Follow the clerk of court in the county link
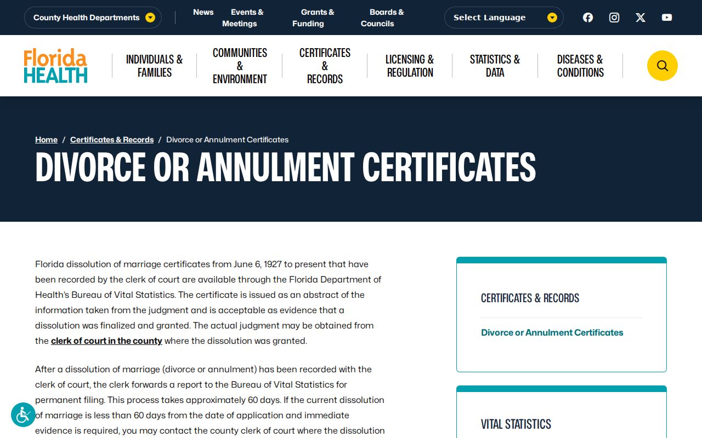The width and height of the screenshot is (702, 438). pos(106,341)
